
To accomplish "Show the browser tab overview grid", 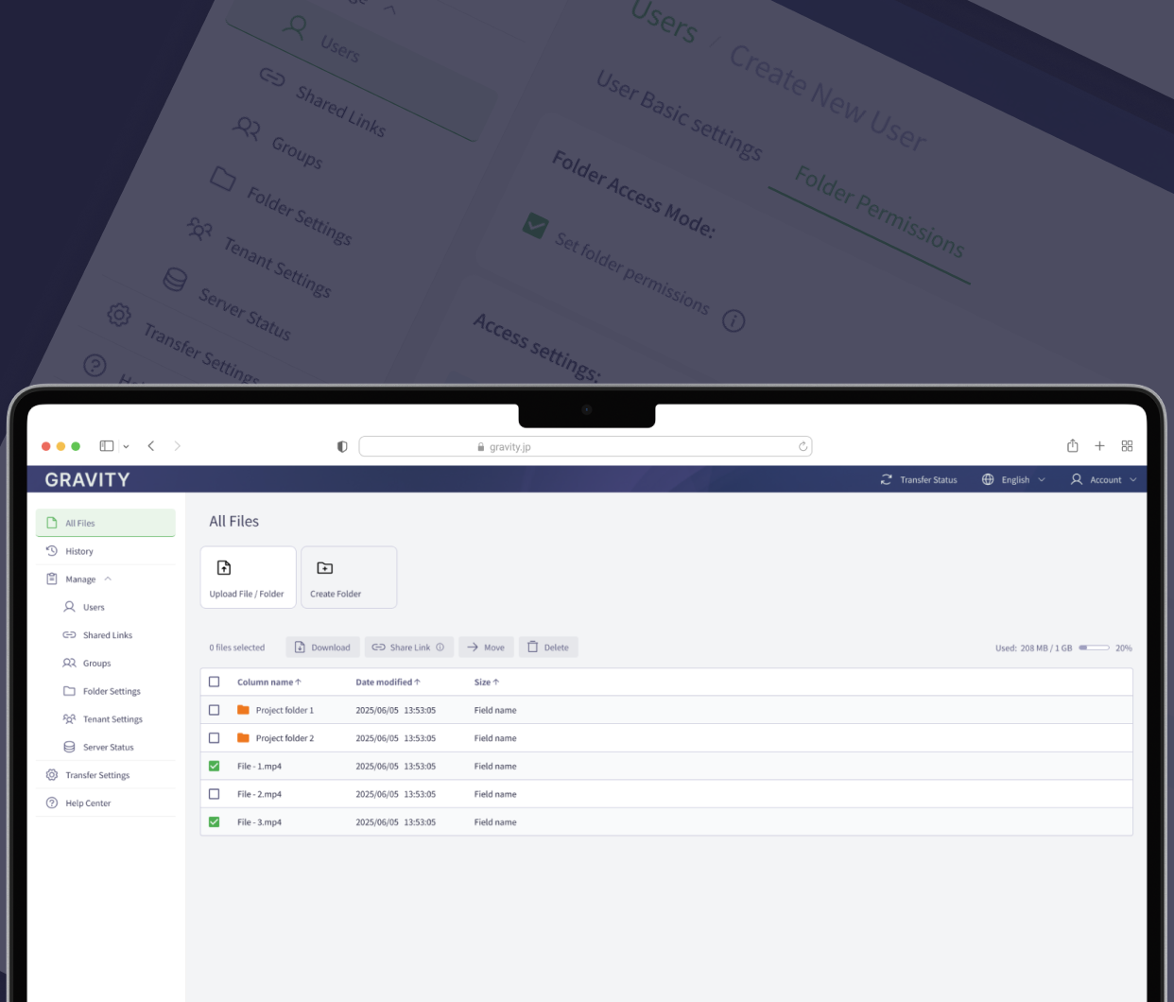I will [x=1127, y=445].
